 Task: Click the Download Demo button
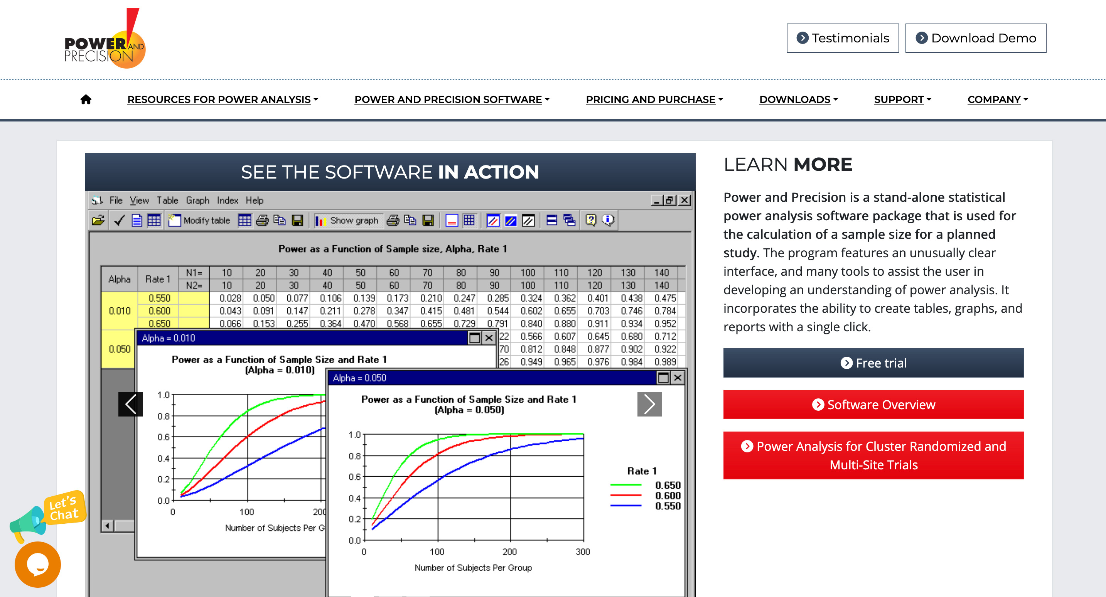tap(976, 38)
